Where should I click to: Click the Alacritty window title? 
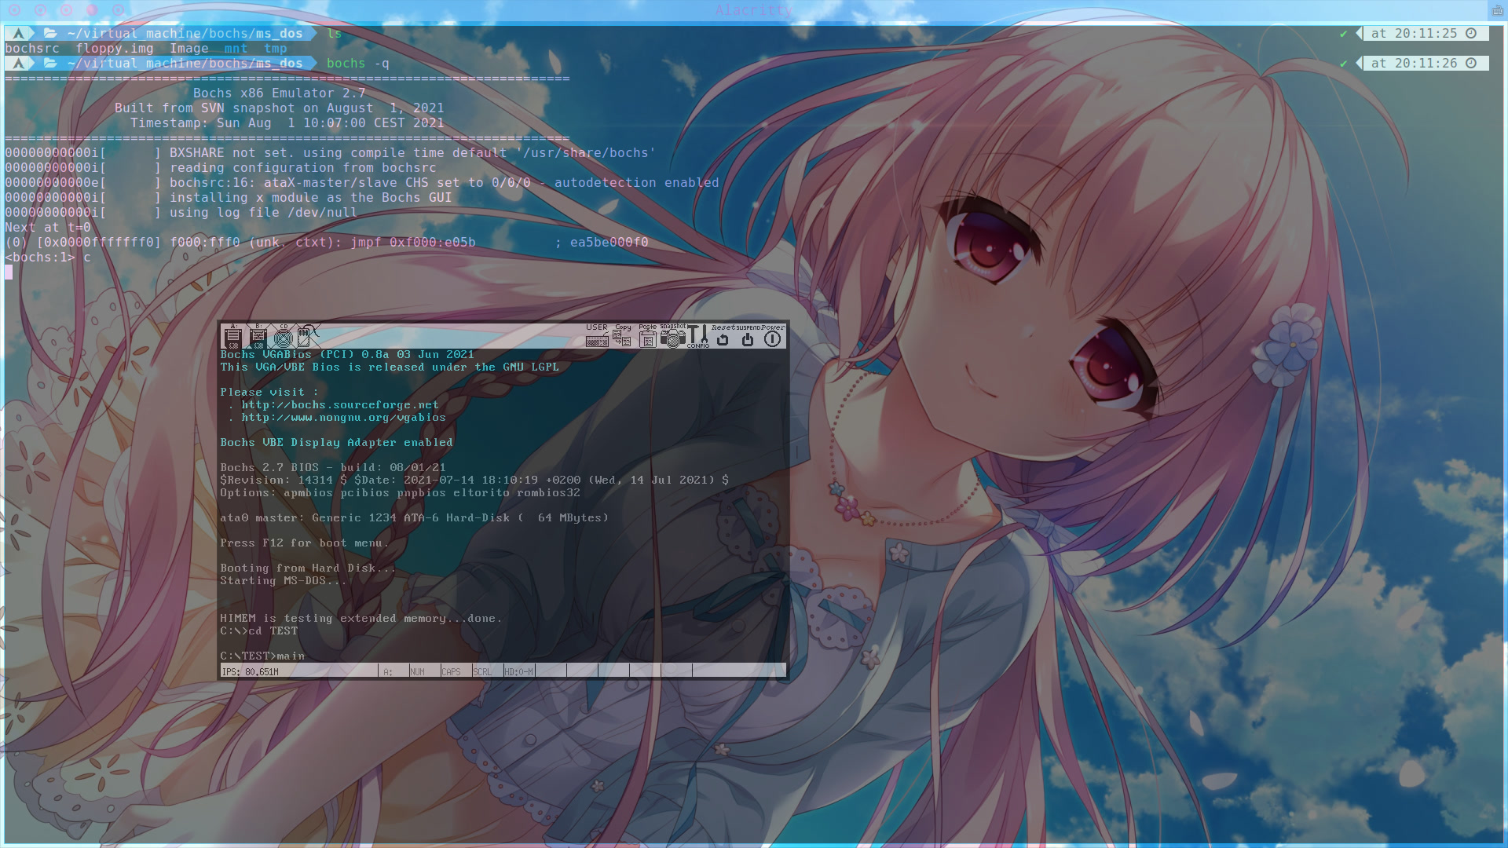[x=754, y=10]
